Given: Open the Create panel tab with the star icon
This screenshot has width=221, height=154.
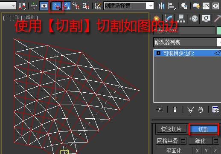Looking at the screenshot, I should (157, 19).
